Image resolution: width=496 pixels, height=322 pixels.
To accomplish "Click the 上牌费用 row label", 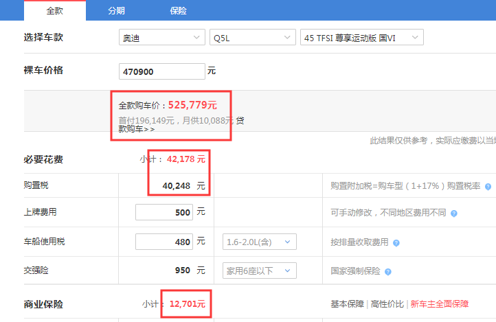I will 40,212.
